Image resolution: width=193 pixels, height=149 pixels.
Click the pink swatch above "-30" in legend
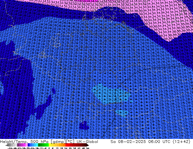click(26, 145)
